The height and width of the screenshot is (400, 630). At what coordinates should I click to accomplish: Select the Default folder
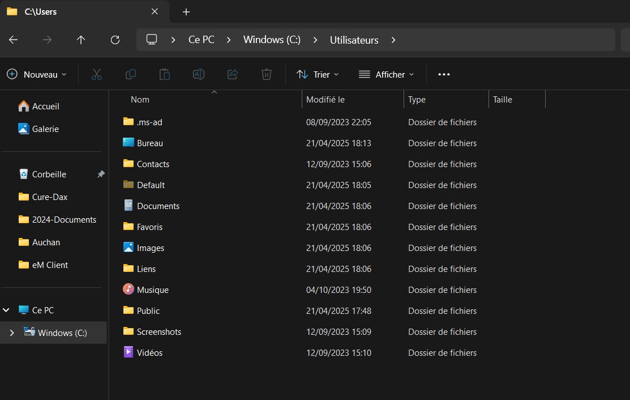coord(151,185)
